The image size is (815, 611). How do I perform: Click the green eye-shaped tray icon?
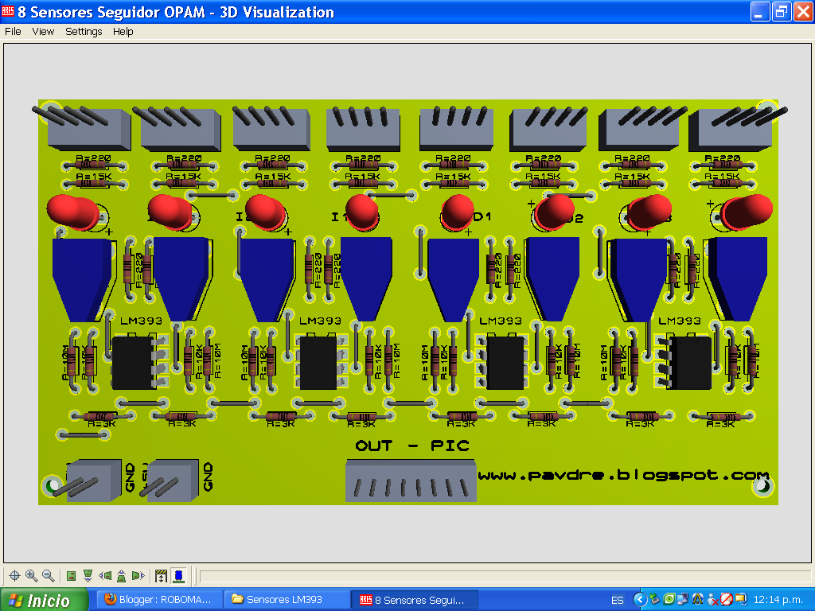tap(669, 600)
